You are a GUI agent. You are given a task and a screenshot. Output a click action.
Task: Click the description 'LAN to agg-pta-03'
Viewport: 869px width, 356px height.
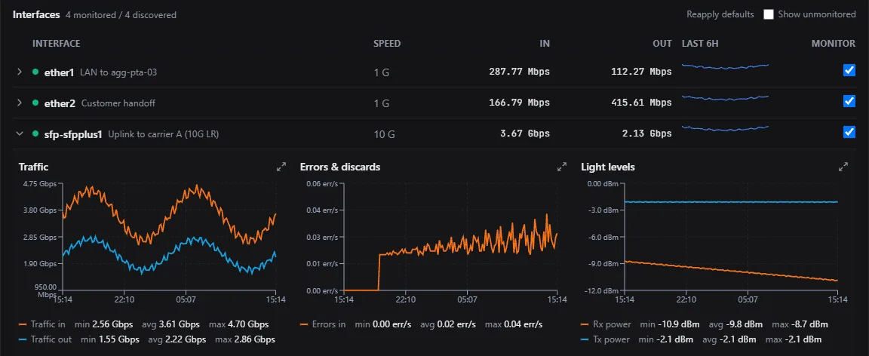click(x=118, y=72)
